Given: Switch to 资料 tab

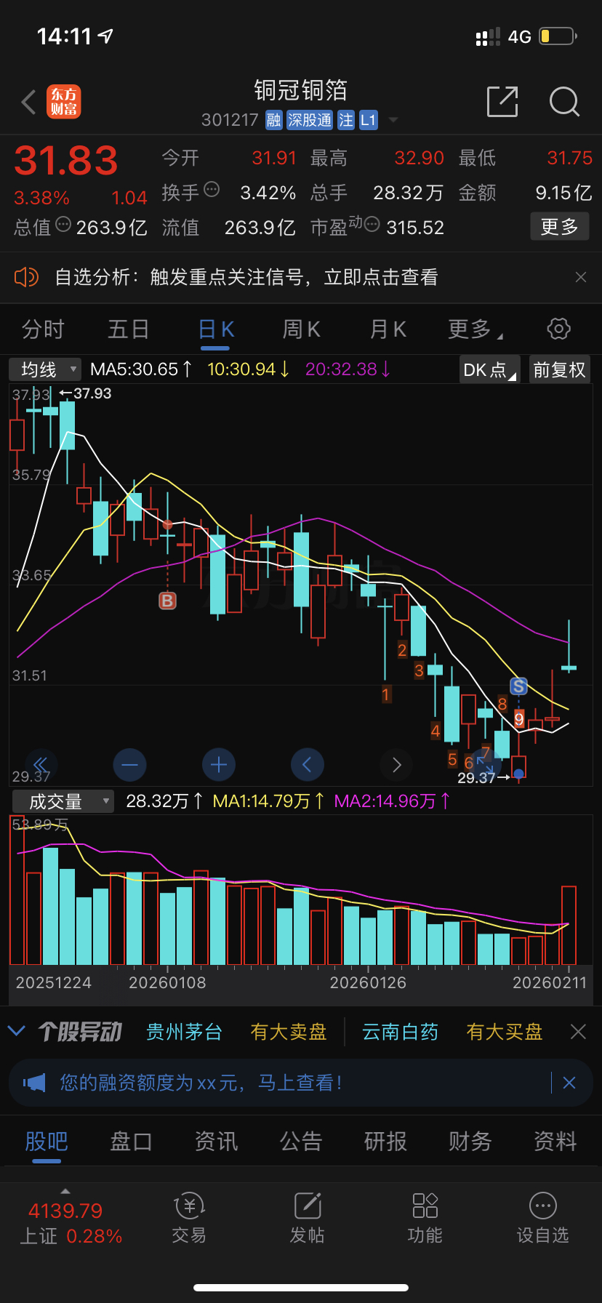Looking at the screenshot, I should click(555, 1142).
